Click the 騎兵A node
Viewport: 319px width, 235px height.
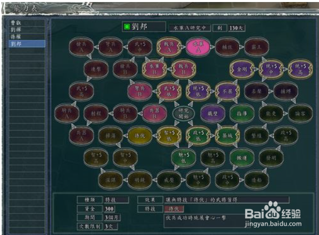67,113
